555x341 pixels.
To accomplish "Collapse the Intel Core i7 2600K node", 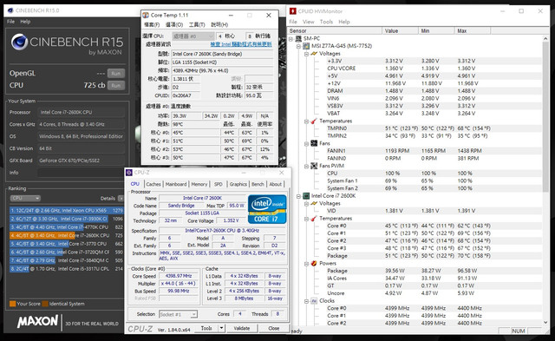I will pos(298,196).
